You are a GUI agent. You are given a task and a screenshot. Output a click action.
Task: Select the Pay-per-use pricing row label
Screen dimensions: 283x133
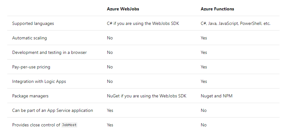coord(31,67)
